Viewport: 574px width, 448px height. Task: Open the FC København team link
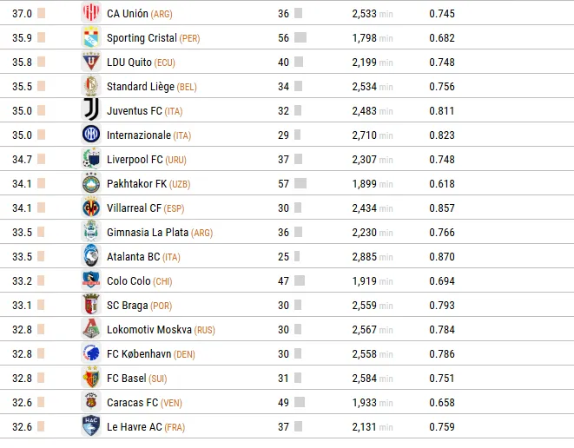[138, 353]
